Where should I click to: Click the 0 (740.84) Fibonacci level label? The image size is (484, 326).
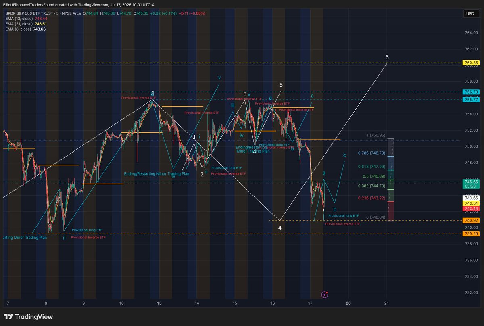[x=375, y=217]
